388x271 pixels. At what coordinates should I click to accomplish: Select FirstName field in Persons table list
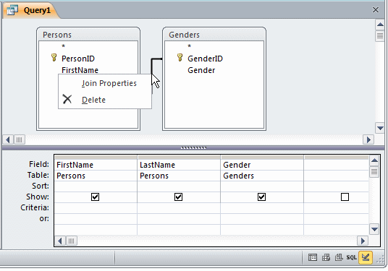(80, 70)
